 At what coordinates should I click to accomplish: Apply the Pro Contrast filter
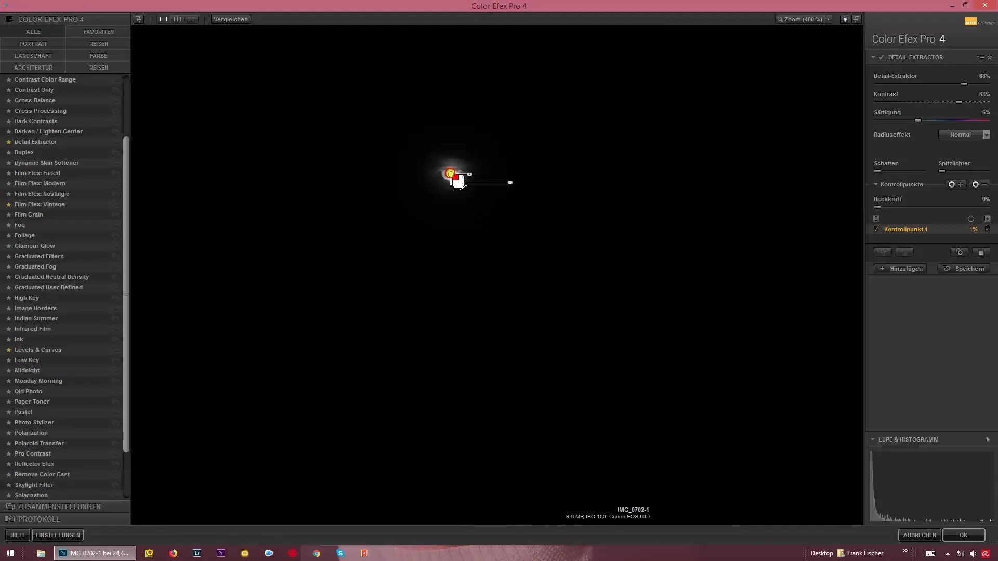point(33,453)
